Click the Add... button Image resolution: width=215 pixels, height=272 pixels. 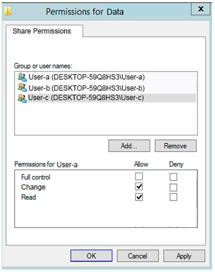129,146
